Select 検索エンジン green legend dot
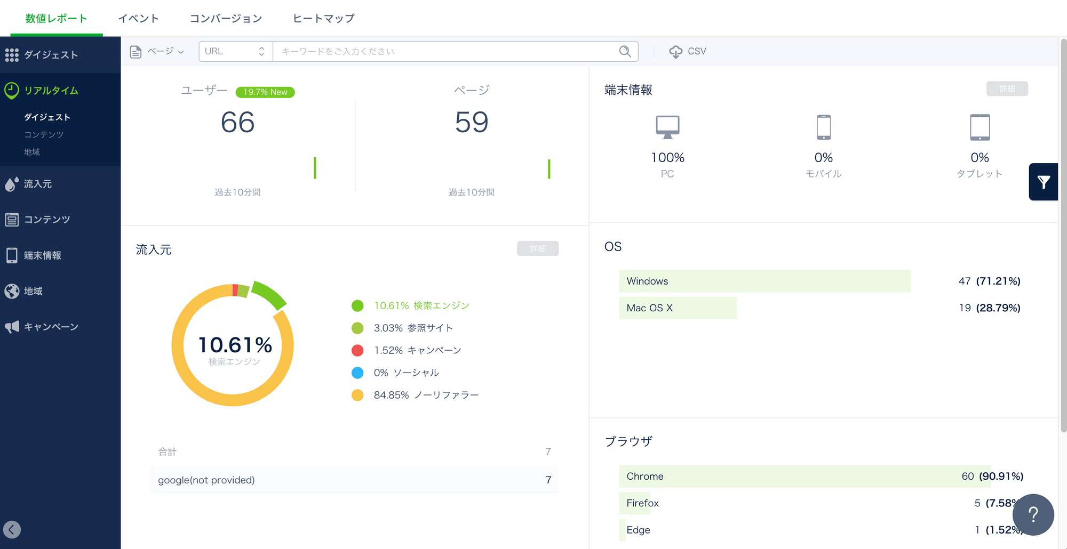Image resolution: width=1067 pixels, height=549 pixels. click(357, 305)
